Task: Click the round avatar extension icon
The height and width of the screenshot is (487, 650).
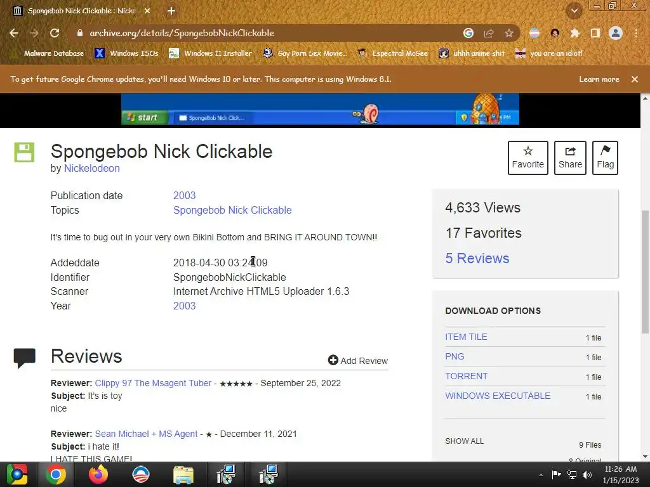Action: point(555,33)
